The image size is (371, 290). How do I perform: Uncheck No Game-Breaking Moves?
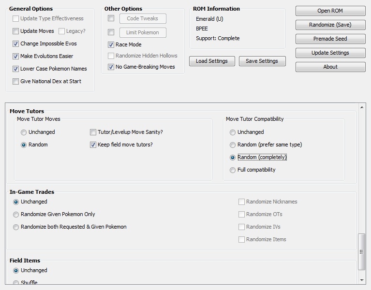[x=111, y=67]
